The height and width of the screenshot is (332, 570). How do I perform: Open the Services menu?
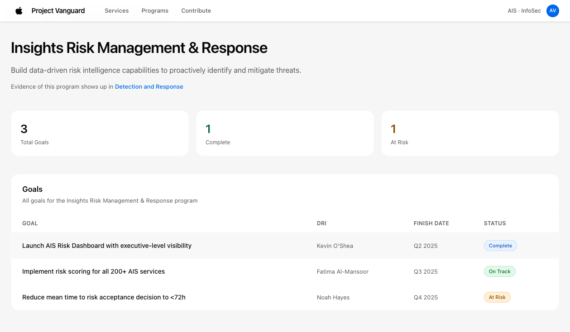click(x=117, y=10)
